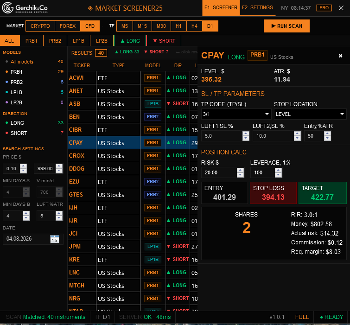
Task: Set timeframe to H4
Action: (x=194, y=26)
